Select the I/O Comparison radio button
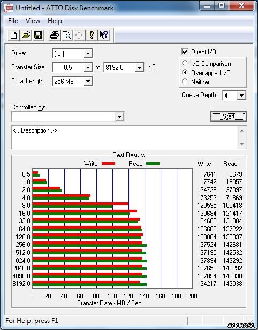258x330 pixels. [185, 63]
